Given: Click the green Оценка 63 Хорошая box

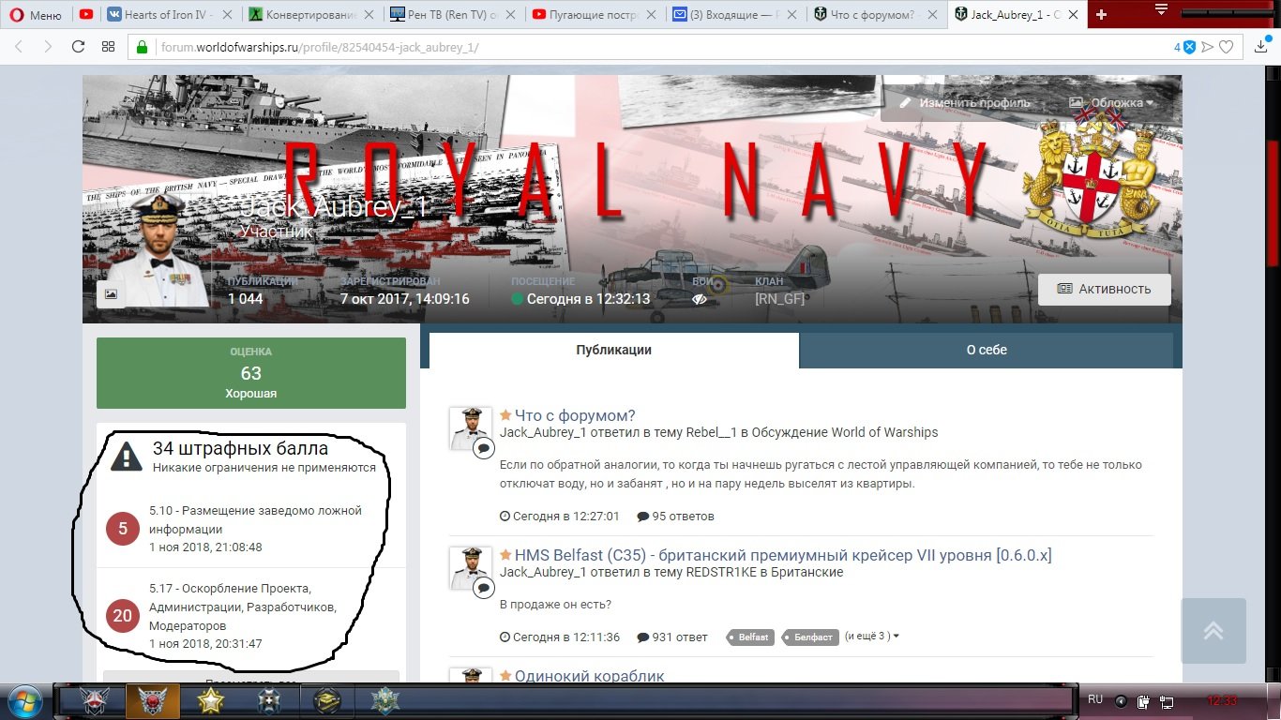Looking at the screenshot, I should coord(251,373).
